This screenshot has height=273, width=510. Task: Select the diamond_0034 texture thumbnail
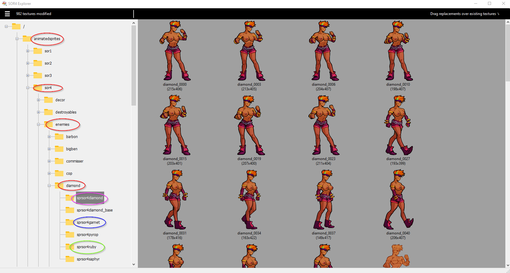[x=249, y=200]
